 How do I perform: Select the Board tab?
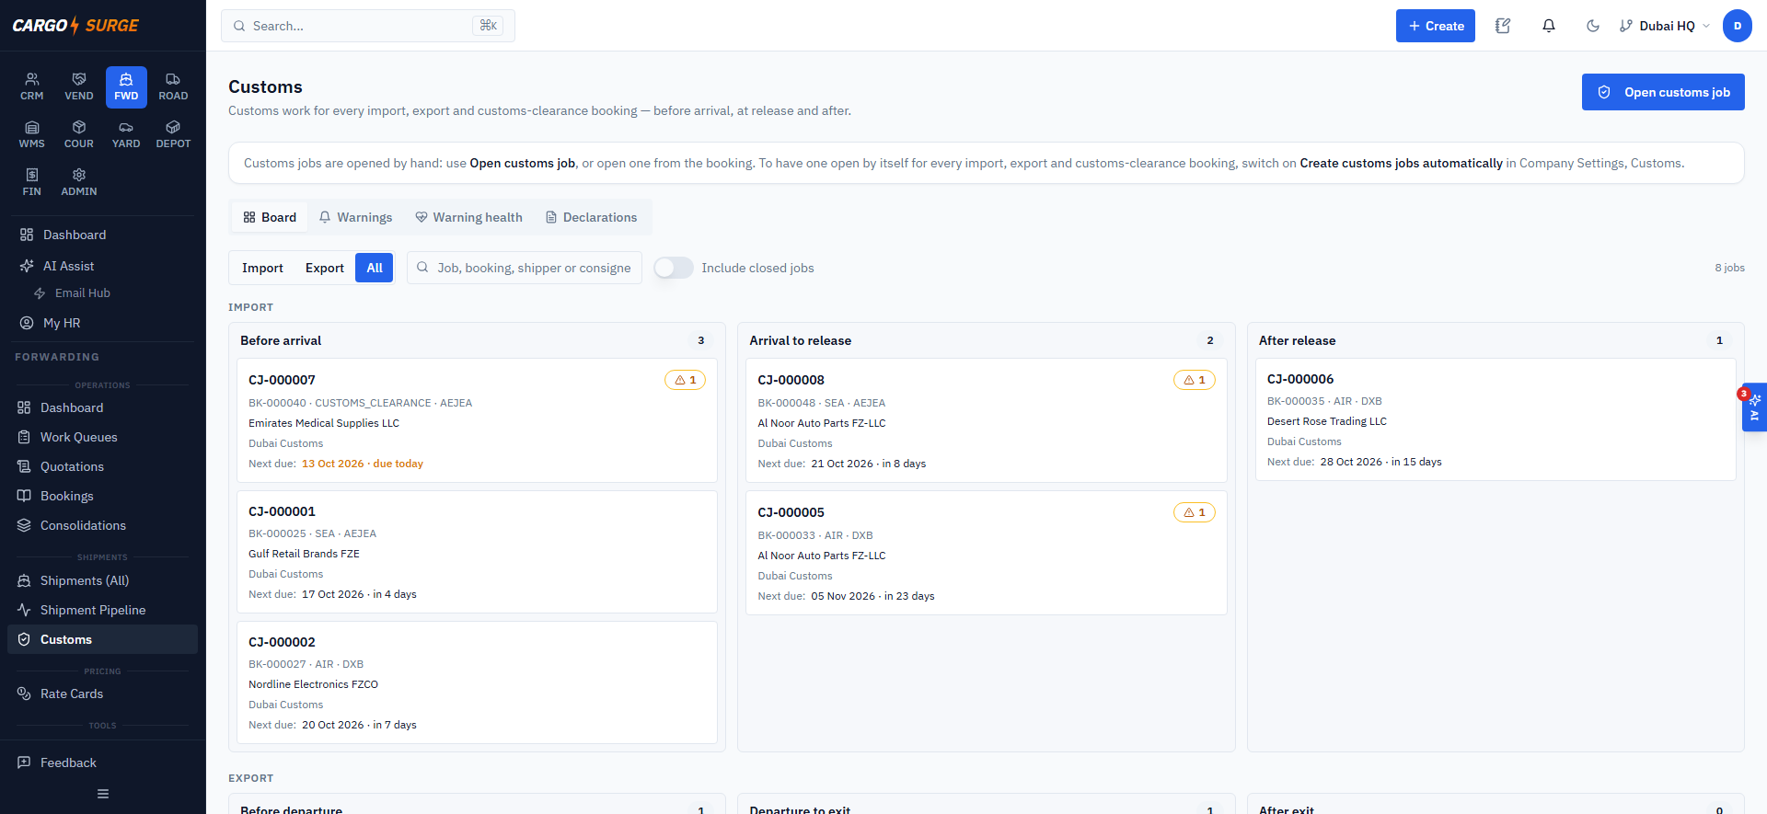point(270,217)
